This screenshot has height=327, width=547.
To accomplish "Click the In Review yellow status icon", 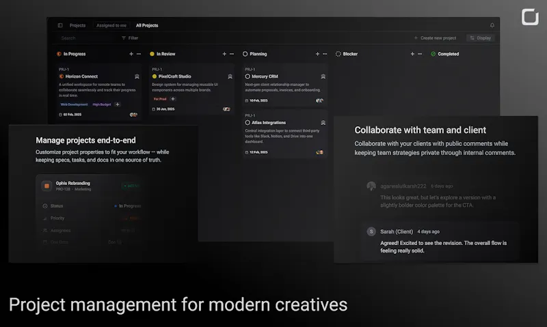I will tap(152, 54).
